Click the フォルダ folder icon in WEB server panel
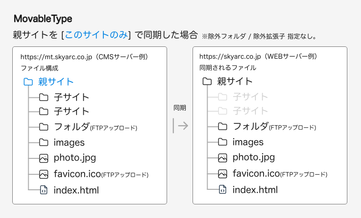 (223, 127)
